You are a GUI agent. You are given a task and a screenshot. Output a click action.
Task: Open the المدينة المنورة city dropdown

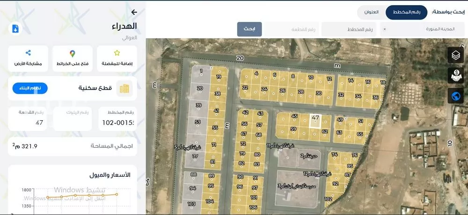[422, 29]
